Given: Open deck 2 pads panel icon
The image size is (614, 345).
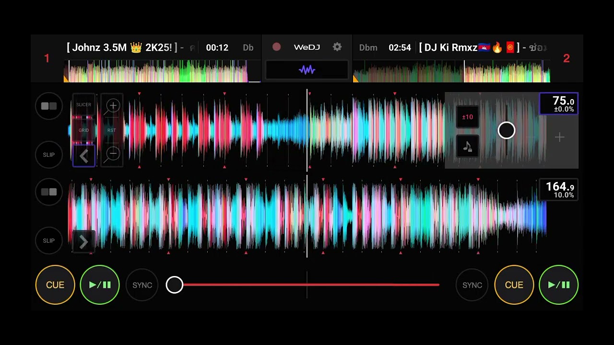Looking at the screenshot, I should 49,192.
